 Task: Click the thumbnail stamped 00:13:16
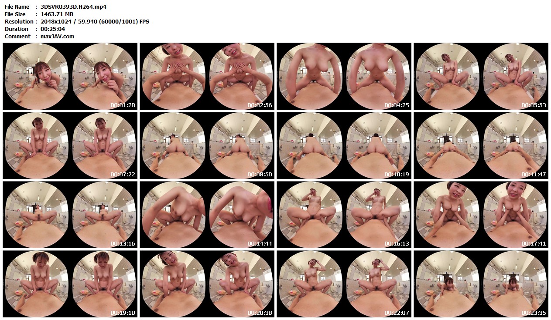click(70, 215)
